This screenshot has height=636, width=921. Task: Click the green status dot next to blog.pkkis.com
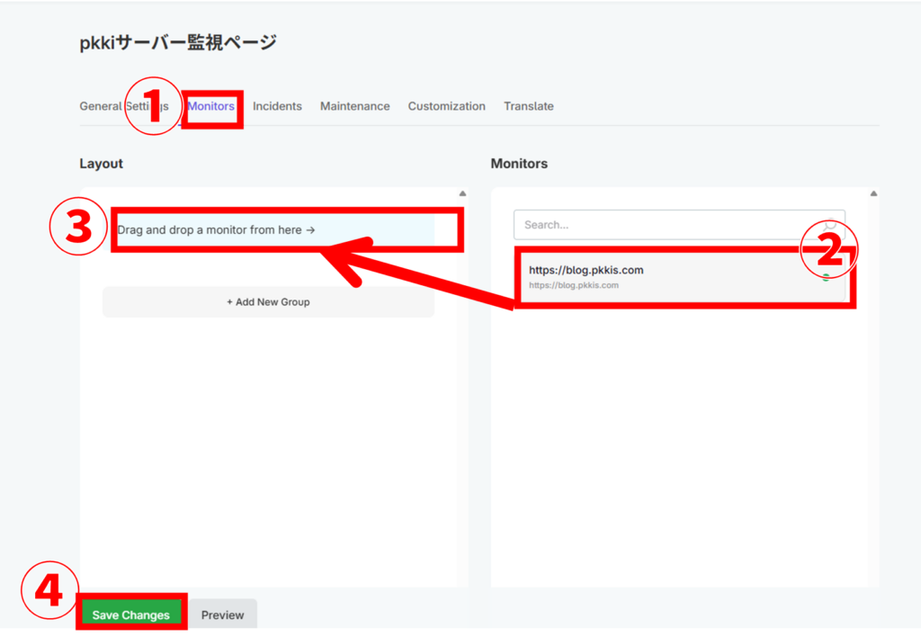[827, 279]
